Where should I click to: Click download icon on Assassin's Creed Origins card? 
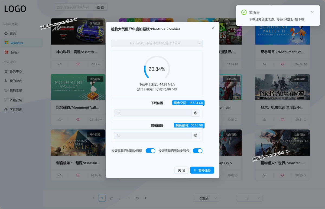point(60,175)
